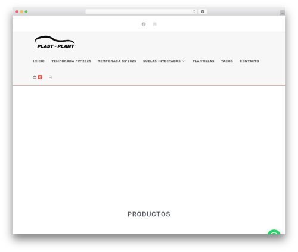The height and width of the screenshot is (252, 298).
Task: Open the Facebook social icon
Action: [x=144, y=24]
